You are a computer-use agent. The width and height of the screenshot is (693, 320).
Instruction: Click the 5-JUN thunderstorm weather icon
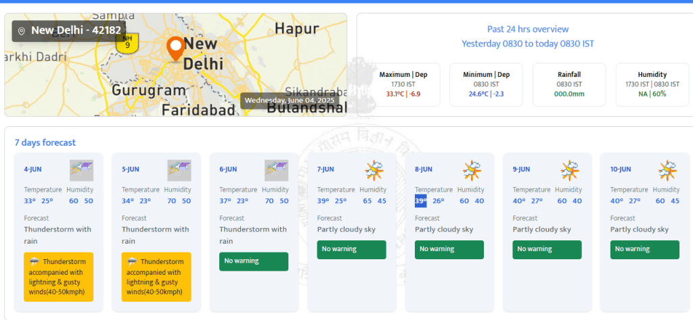[x=179, y=170]
